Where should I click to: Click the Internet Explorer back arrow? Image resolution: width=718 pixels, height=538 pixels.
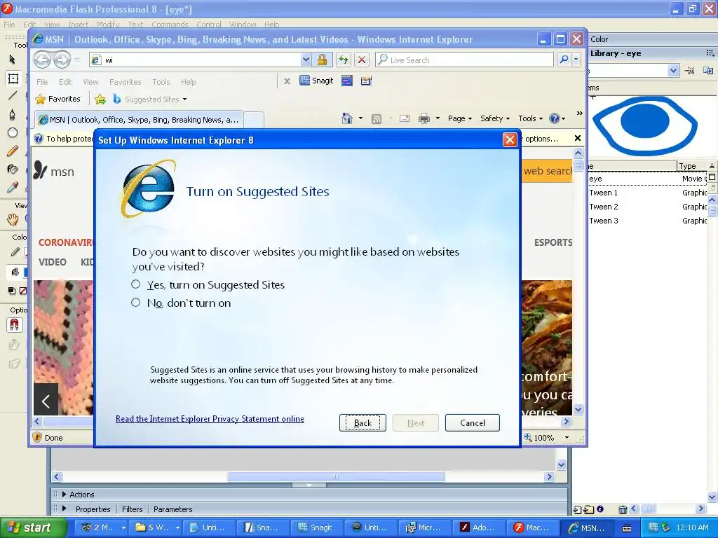(x=43, y=60)
